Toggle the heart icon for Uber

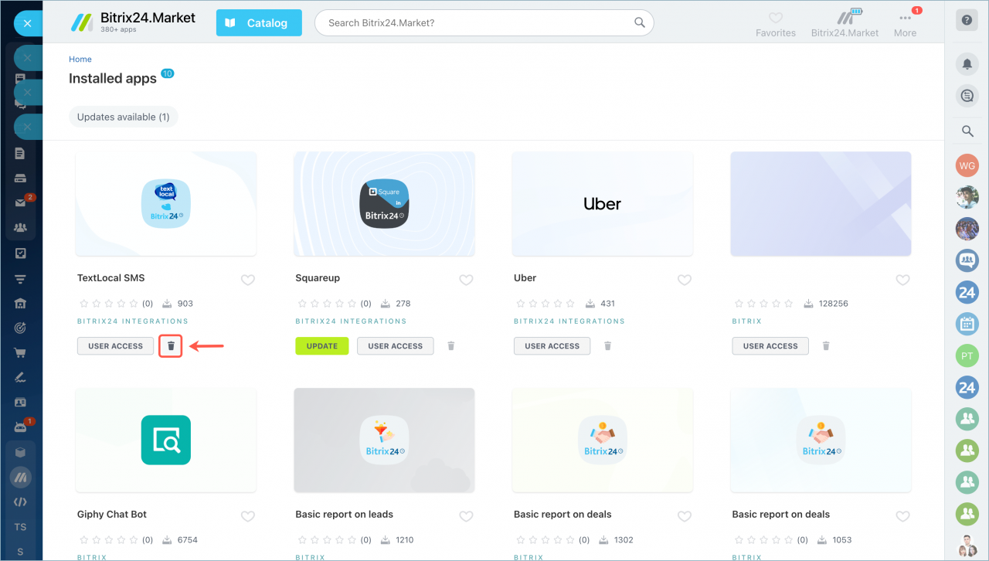click(685, 280)
